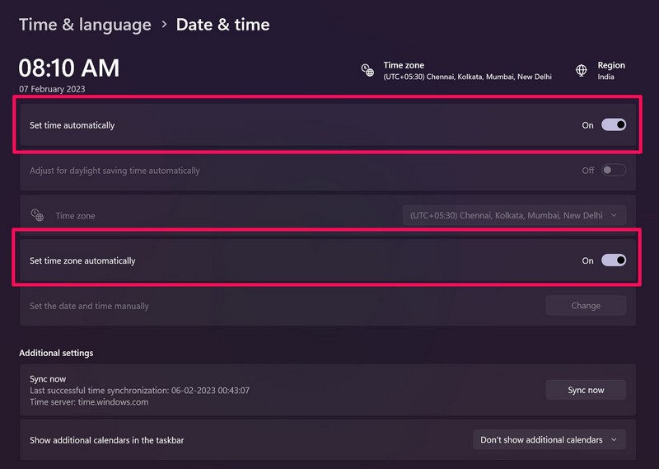
Task: Click the icon beside the Time zone row label
Action: pyautogui.click(x=37, y=215)
